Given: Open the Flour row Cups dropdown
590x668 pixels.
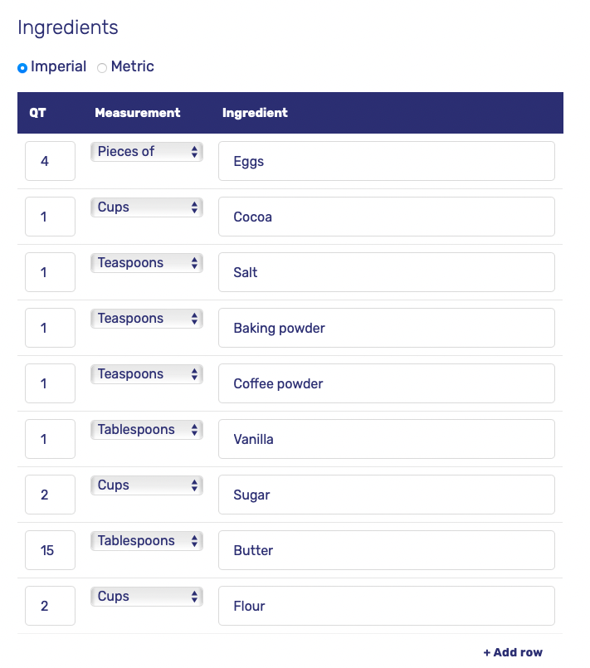Looking at the screenshot, I should click(x=146, y=597).
